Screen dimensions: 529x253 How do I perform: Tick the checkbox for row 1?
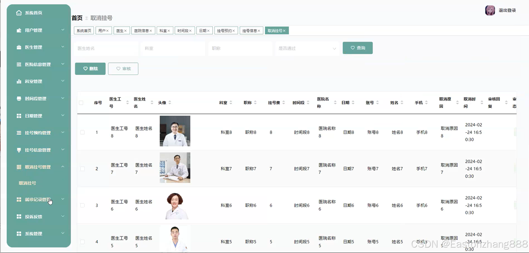coord(82,132)
